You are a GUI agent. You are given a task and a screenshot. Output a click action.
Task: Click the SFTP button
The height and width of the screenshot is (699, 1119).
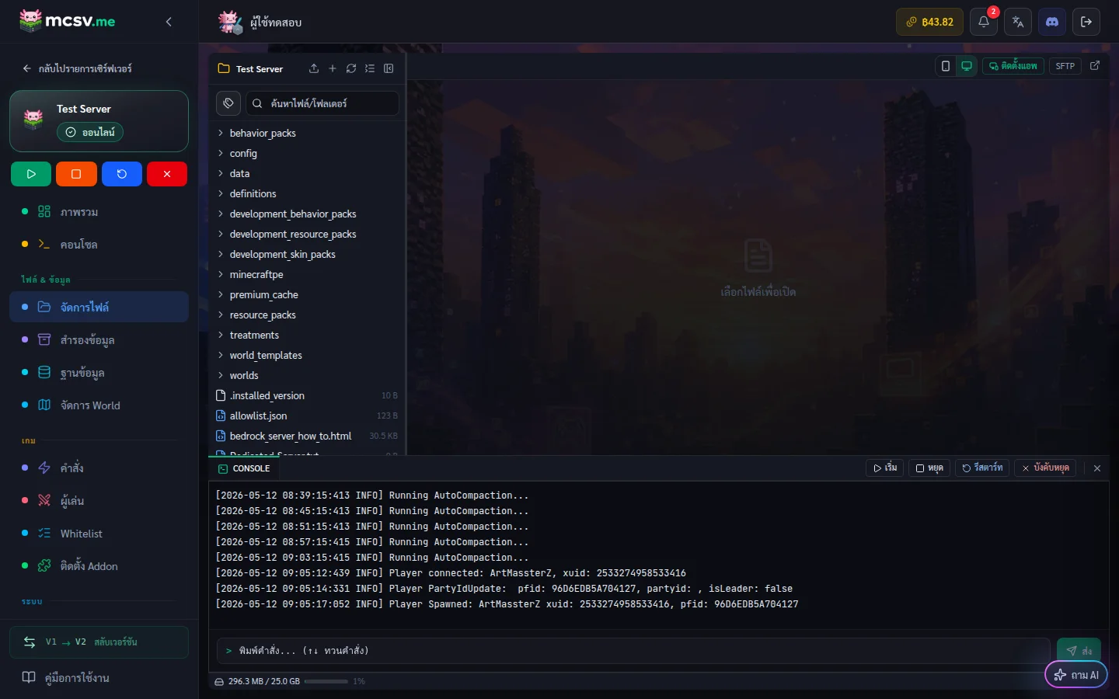point(1065,66)
